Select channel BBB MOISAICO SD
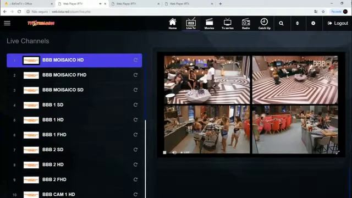The width and height of the screenshot is (352, 198). [x=74, y=90]
